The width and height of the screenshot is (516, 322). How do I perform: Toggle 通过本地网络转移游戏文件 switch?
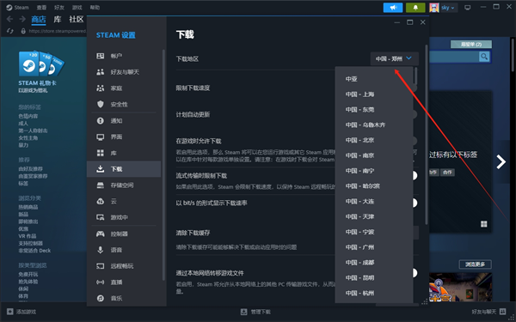pos(414,273)
